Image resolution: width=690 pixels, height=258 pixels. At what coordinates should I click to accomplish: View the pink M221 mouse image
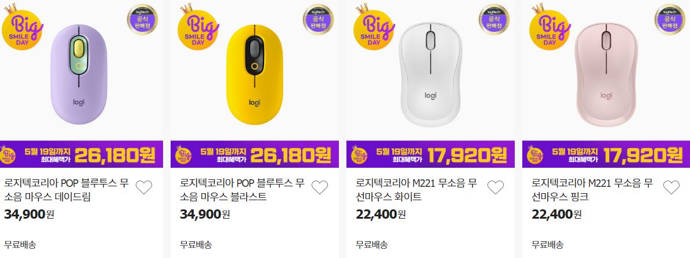tap(606, 75)
